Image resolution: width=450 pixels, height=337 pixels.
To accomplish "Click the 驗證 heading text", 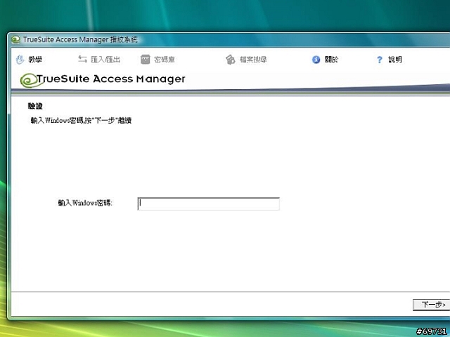I will [x=35, y=106].
